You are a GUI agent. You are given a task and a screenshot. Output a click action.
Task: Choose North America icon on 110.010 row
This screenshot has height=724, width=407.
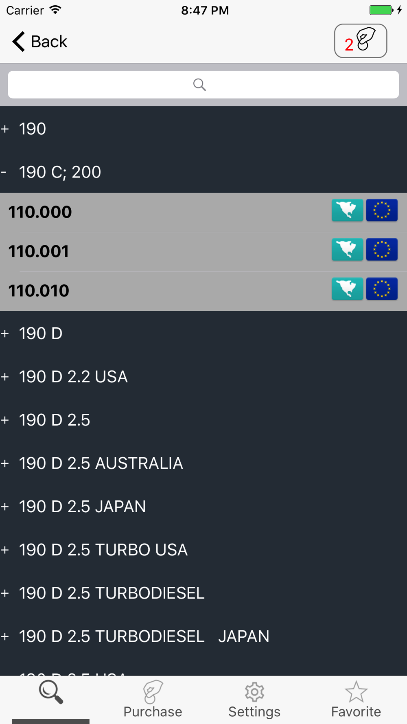coord(347,289)
